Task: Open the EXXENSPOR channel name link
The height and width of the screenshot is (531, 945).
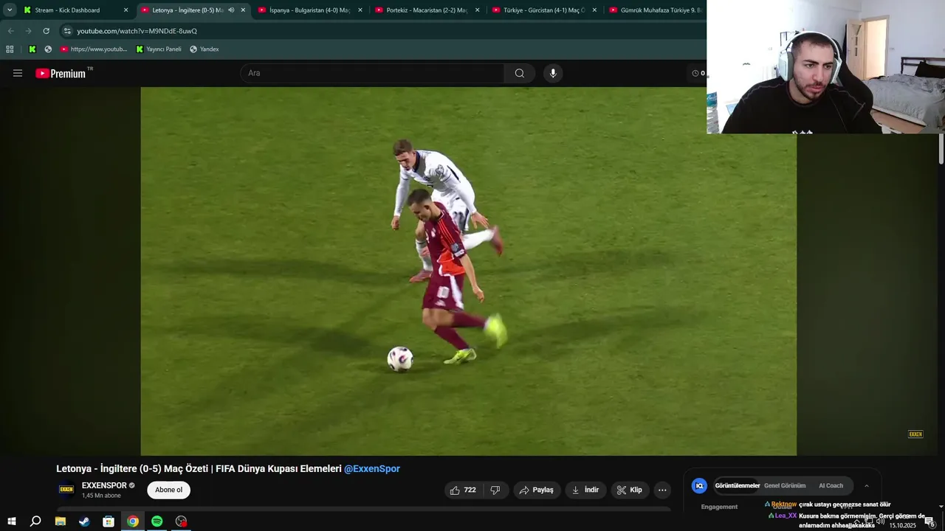Action: coord(104,485)
